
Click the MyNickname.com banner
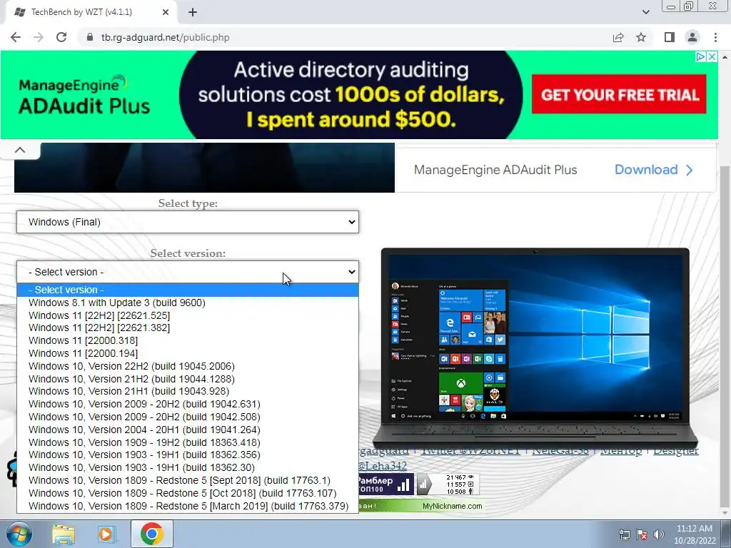click(x=420, y=506)
